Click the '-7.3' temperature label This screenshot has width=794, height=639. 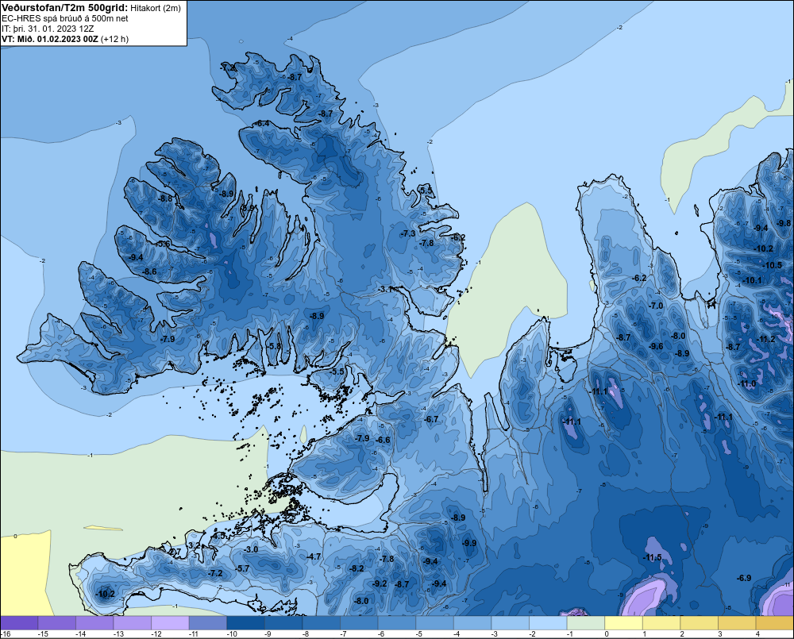pos(408,233)
